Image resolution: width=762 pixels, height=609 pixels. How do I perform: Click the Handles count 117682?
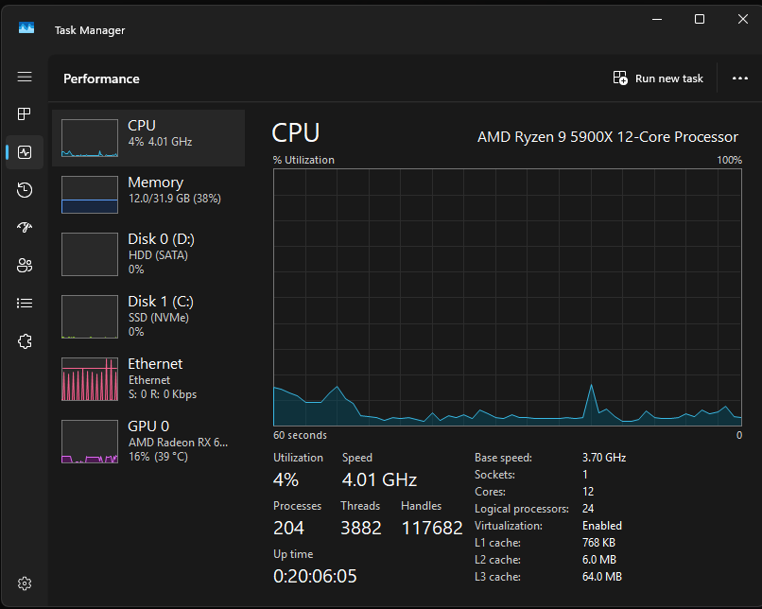[x=432, y=528]
